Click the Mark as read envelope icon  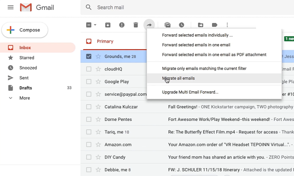click(168, 25)
